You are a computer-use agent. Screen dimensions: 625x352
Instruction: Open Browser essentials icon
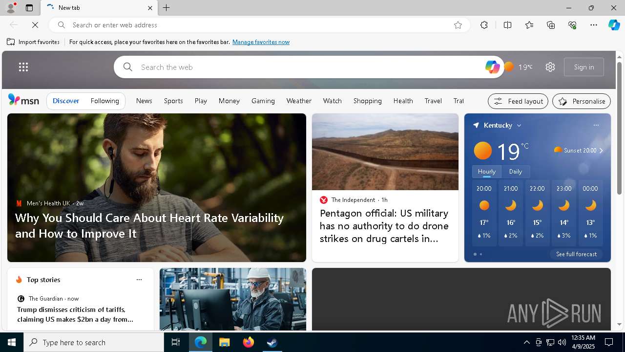click(572, 25)
